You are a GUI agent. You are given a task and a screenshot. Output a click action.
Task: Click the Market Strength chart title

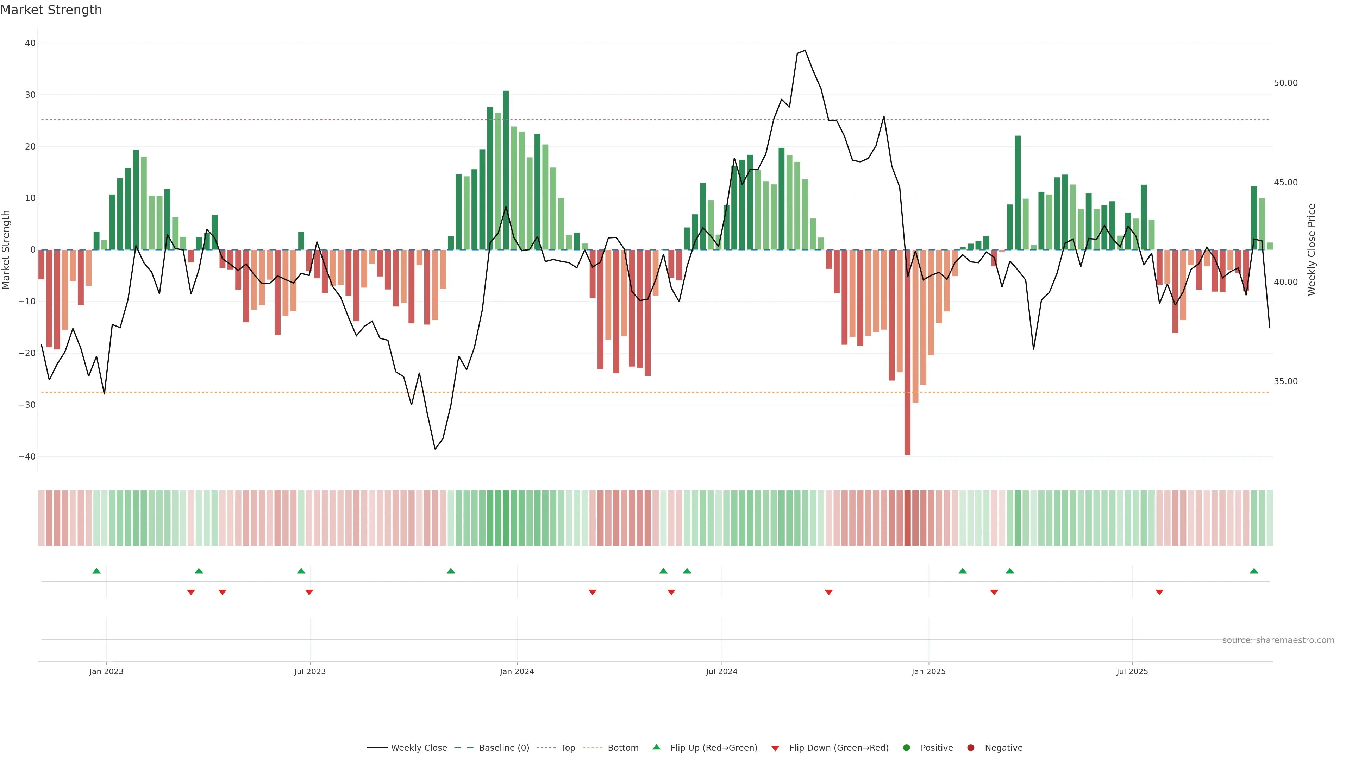[51, 10]
